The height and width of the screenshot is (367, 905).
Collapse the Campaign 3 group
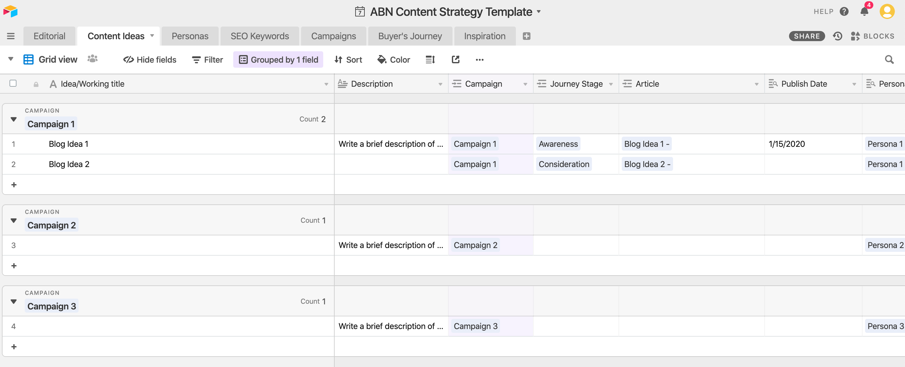(14, 302)
